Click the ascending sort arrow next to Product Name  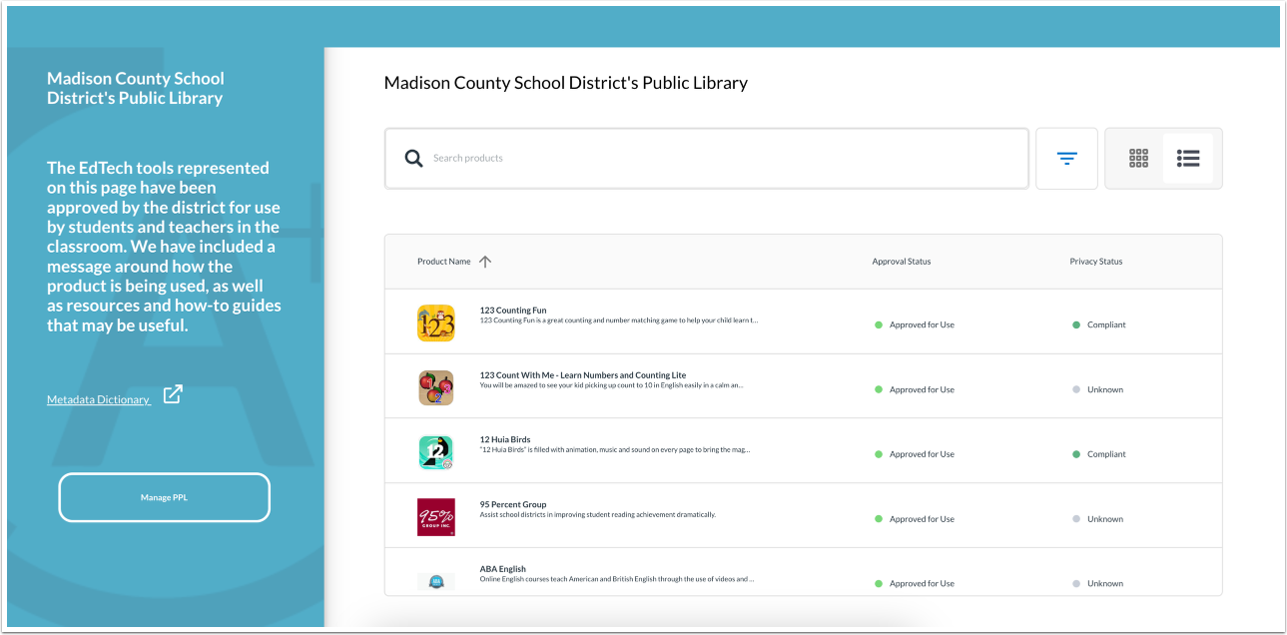click(485, 261)
